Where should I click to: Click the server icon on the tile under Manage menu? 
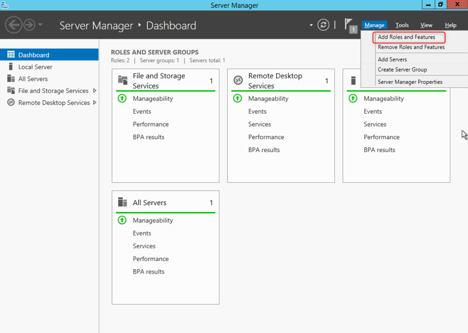pyautogui.click(x=353, y=80)
